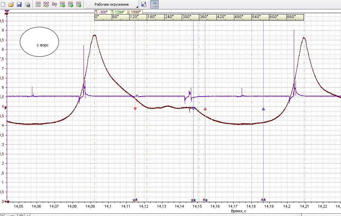Select the blue downward triangle cursor marker
341x216 pixels.
(x=193, y=109)
